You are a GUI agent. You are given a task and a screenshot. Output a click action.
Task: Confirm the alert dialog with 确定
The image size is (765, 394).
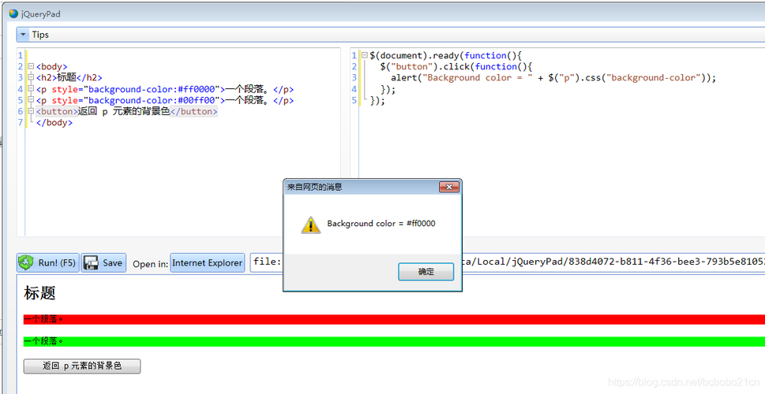click(426, 272)
